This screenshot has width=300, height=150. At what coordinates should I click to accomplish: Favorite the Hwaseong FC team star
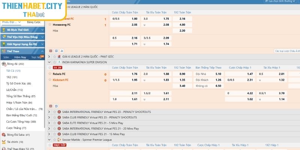point(50,24)
